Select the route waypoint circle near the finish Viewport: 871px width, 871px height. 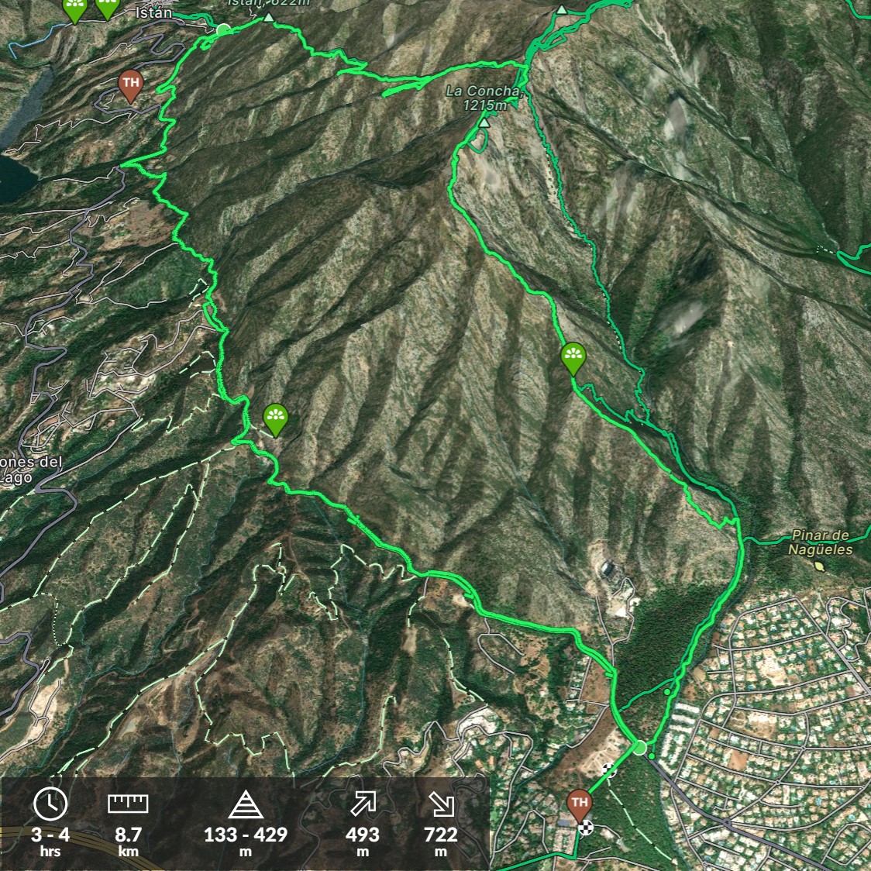(x=640, y=748)
